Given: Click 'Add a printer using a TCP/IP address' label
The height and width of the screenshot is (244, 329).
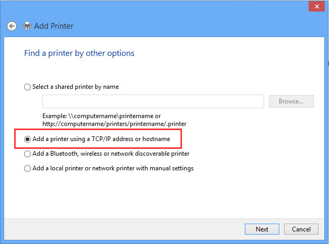Looking at the screenshot, I should point(101,140).
